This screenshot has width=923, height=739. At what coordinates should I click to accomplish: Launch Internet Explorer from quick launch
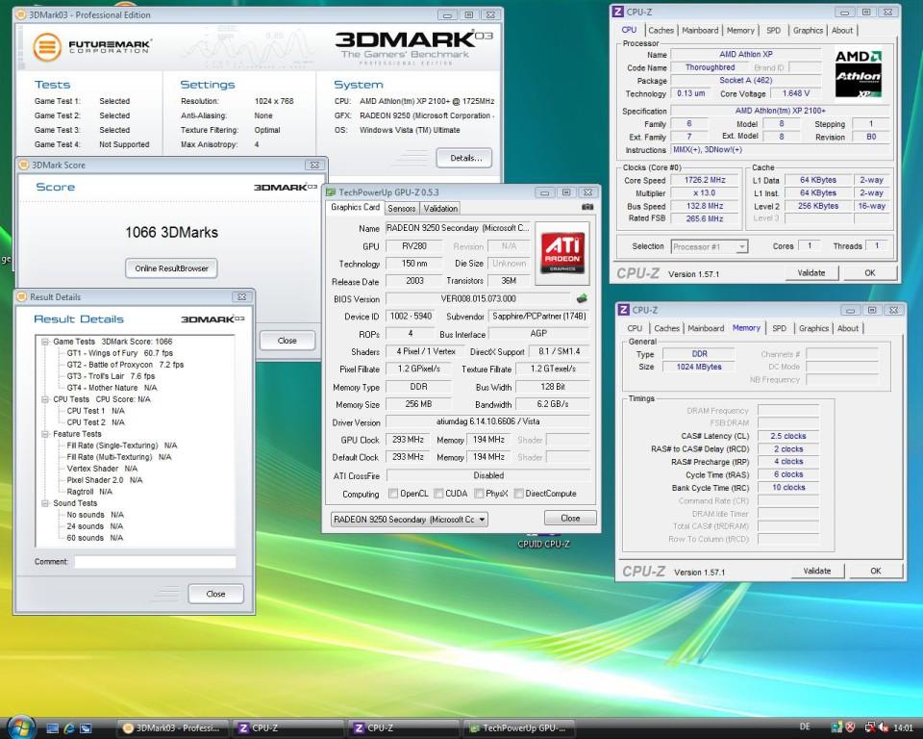[x=69, y=728]
